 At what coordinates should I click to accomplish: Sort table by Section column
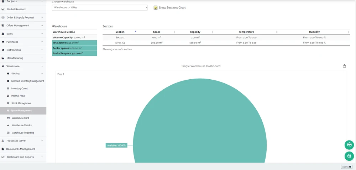(120, 32)
